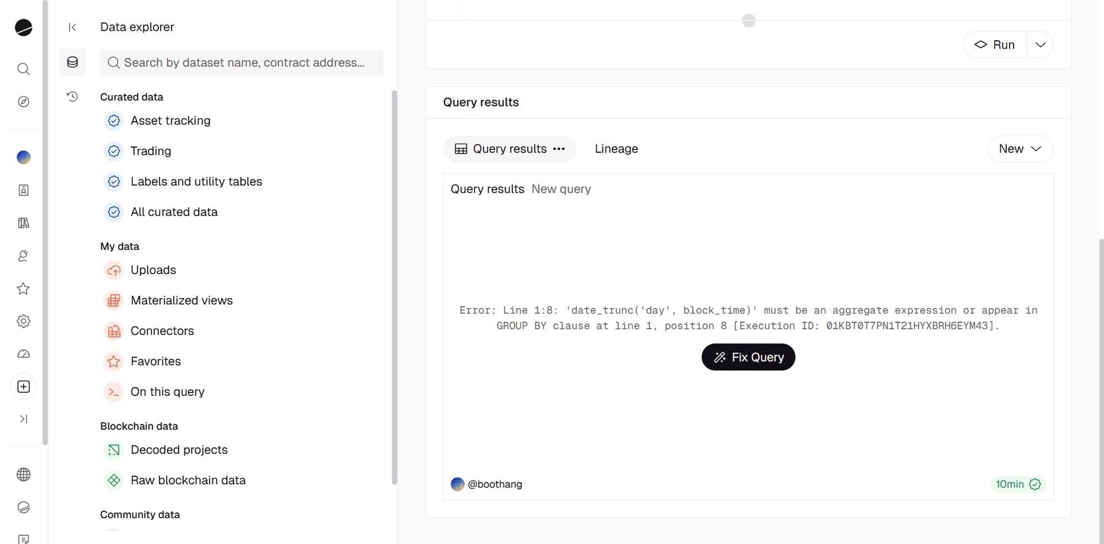This screenshot has width=1104, height=544.
Task: Collapse the Data explorer panel
Action: click(x=72, y=28)
